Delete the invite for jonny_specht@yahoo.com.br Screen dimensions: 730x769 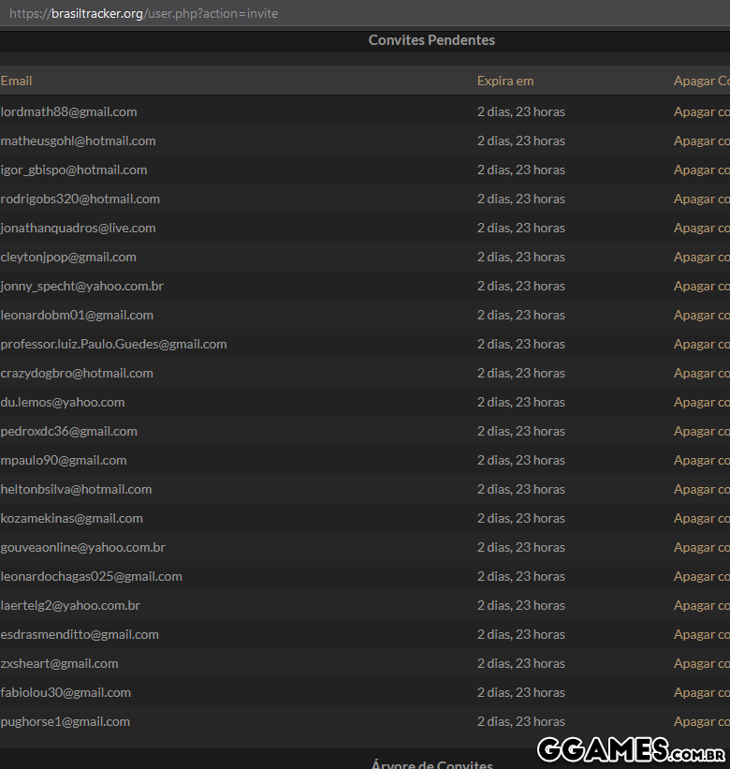[x=701, y=286]
